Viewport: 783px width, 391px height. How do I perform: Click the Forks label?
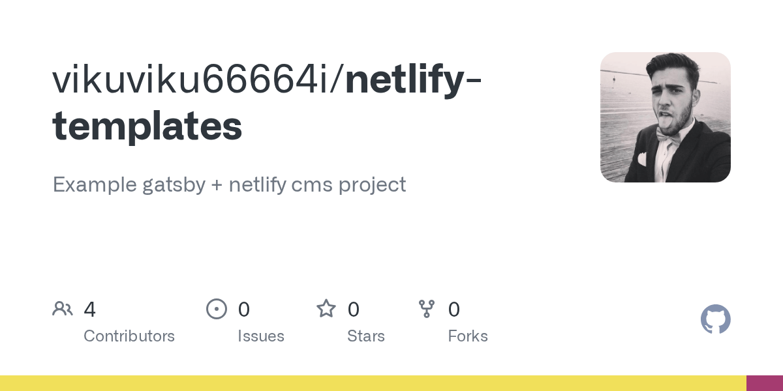click(468, 336)
